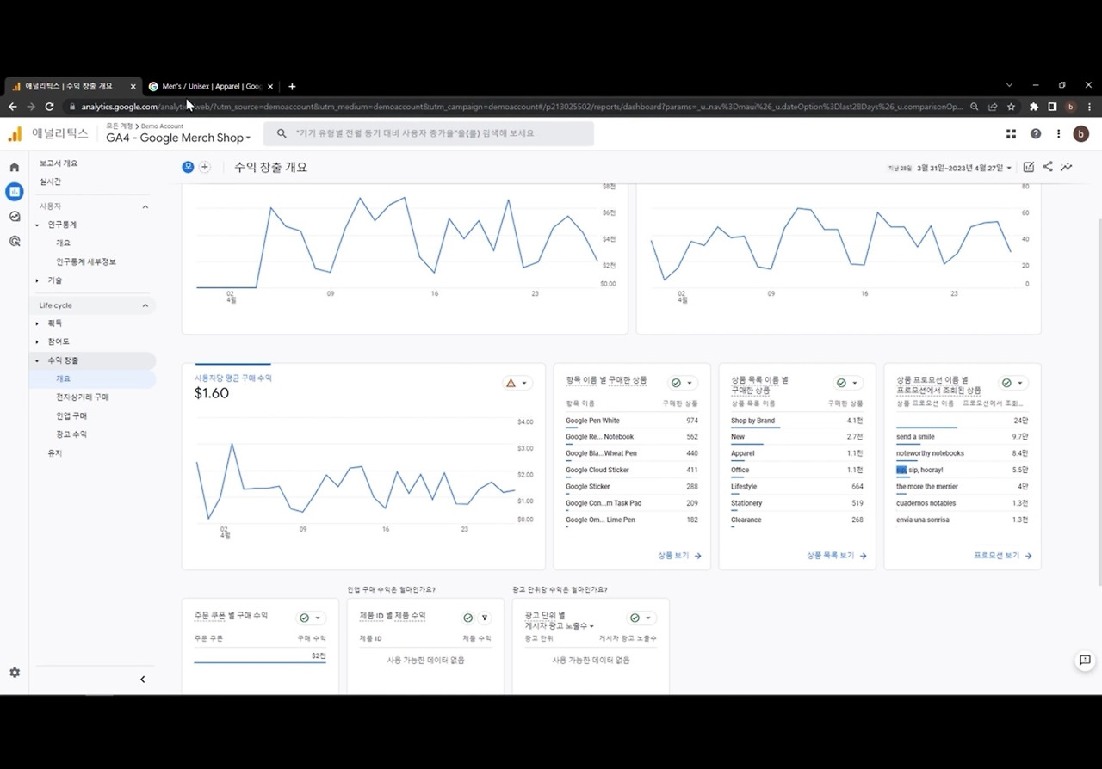The height and width of the screenshot is (769, 1102).
Task: Go back with browser back arrow
Action: [x=12, y=107]
